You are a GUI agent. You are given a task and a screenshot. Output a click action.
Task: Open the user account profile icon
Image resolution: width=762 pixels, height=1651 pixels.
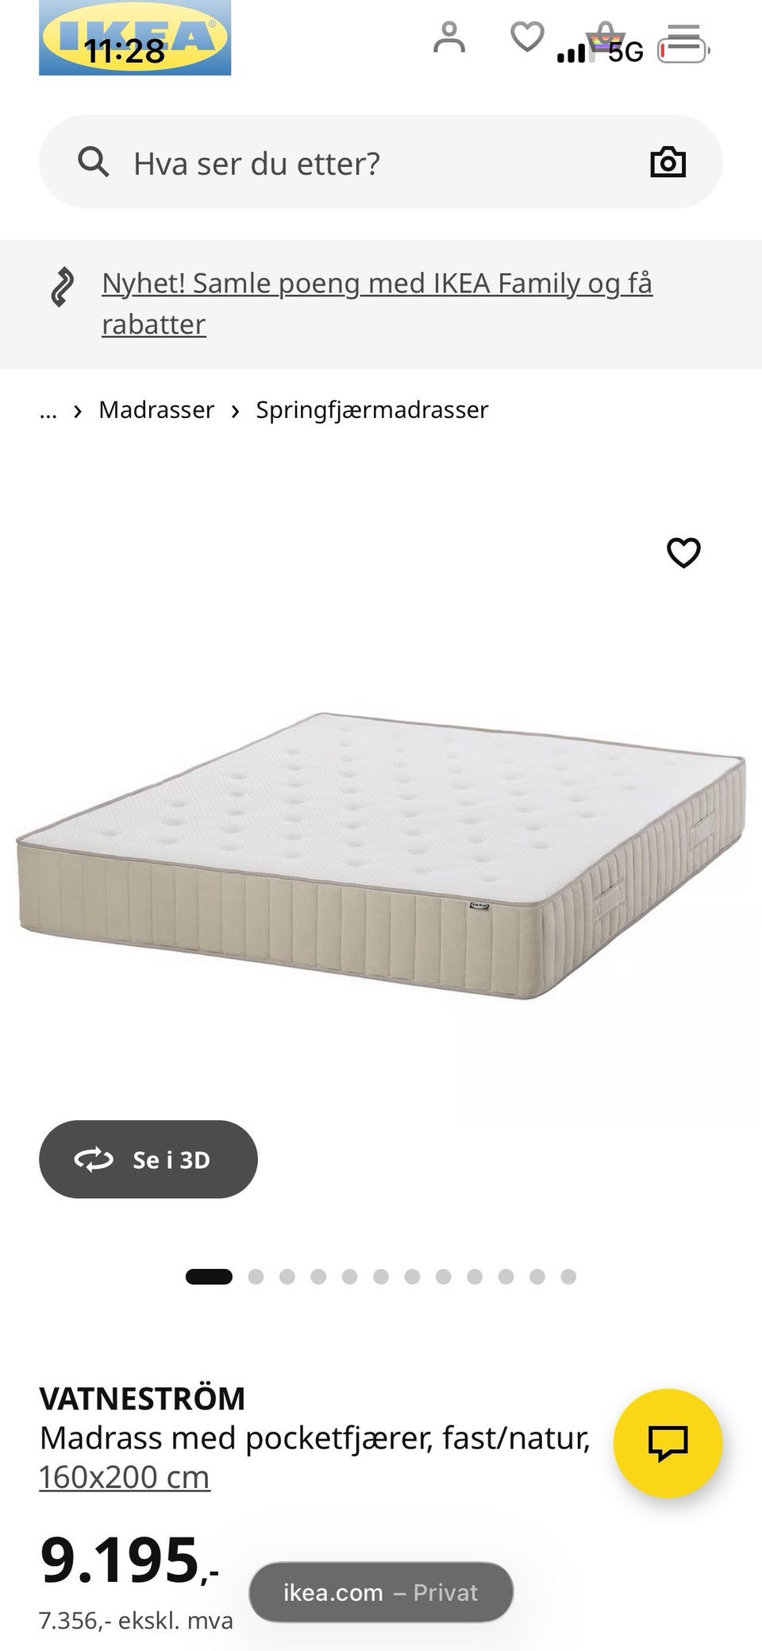pos(449,37)
